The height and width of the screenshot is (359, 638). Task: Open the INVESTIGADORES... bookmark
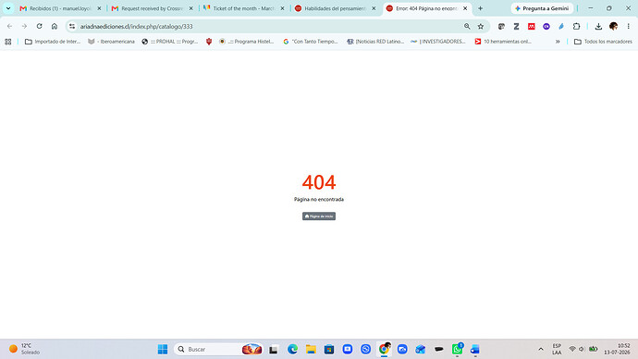tap(437, 42)
